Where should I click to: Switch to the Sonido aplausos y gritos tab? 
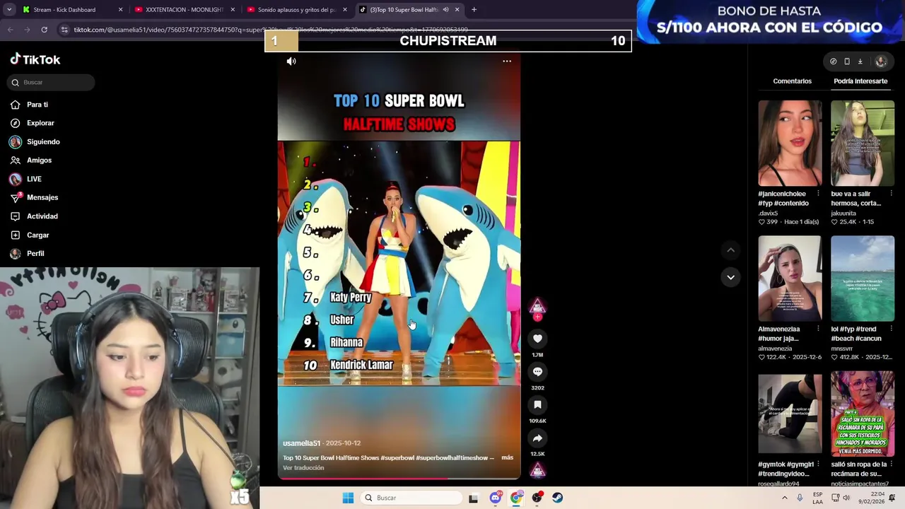click(x=296, y=10)
